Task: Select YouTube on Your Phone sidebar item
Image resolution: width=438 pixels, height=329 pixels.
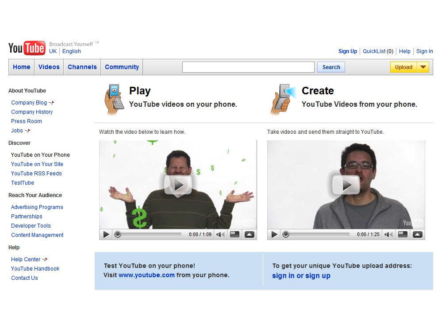Action: click(41, 155)
